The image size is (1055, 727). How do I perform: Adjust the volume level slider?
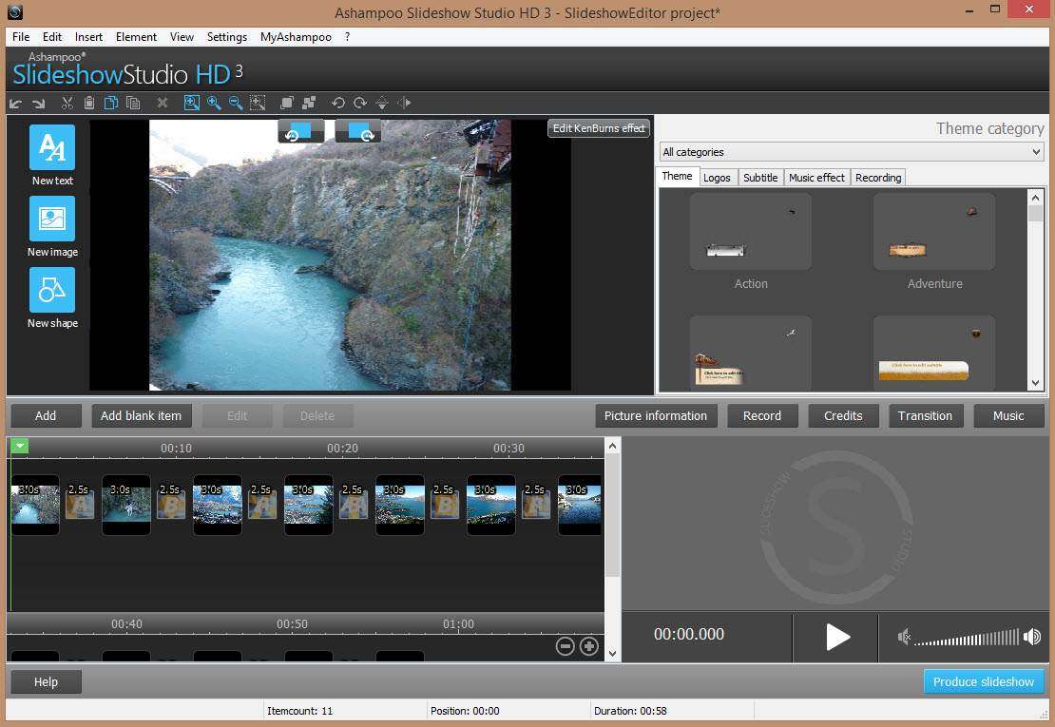pyautogui.click(x=967, y=638)
